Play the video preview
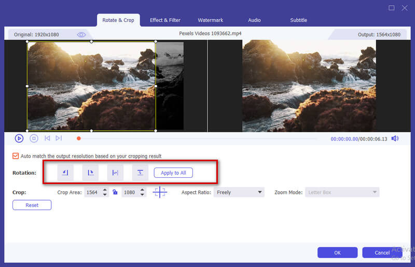The image size is (415, 267). point(19,138)
